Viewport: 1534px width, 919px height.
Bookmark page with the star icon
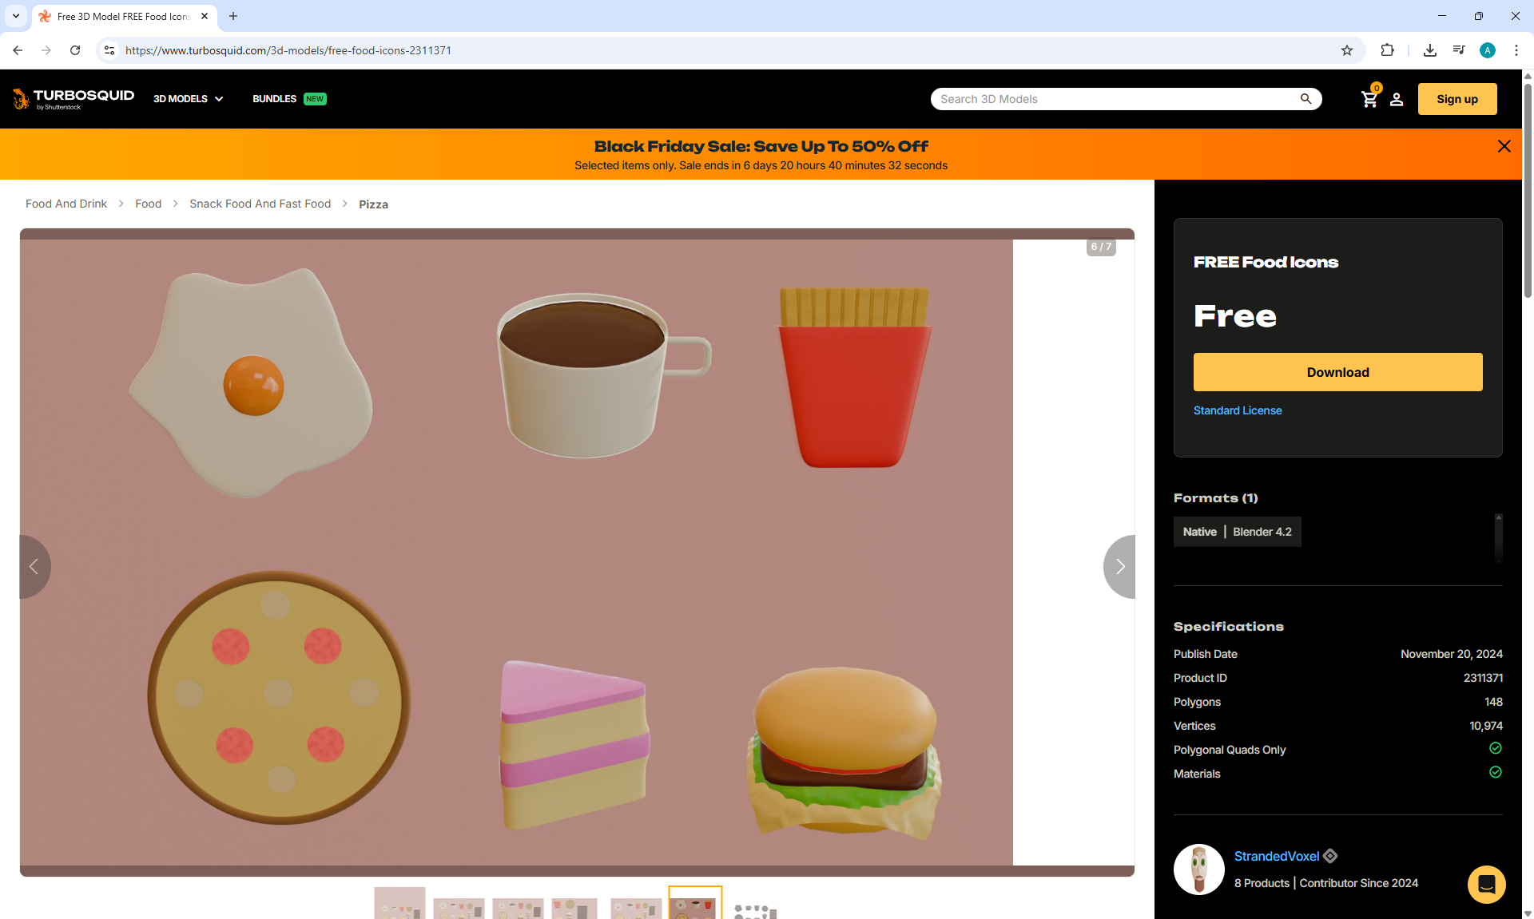(1347, 50)
